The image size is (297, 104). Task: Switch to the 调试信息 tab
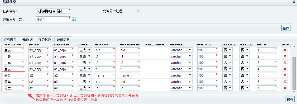pos(63,40)
